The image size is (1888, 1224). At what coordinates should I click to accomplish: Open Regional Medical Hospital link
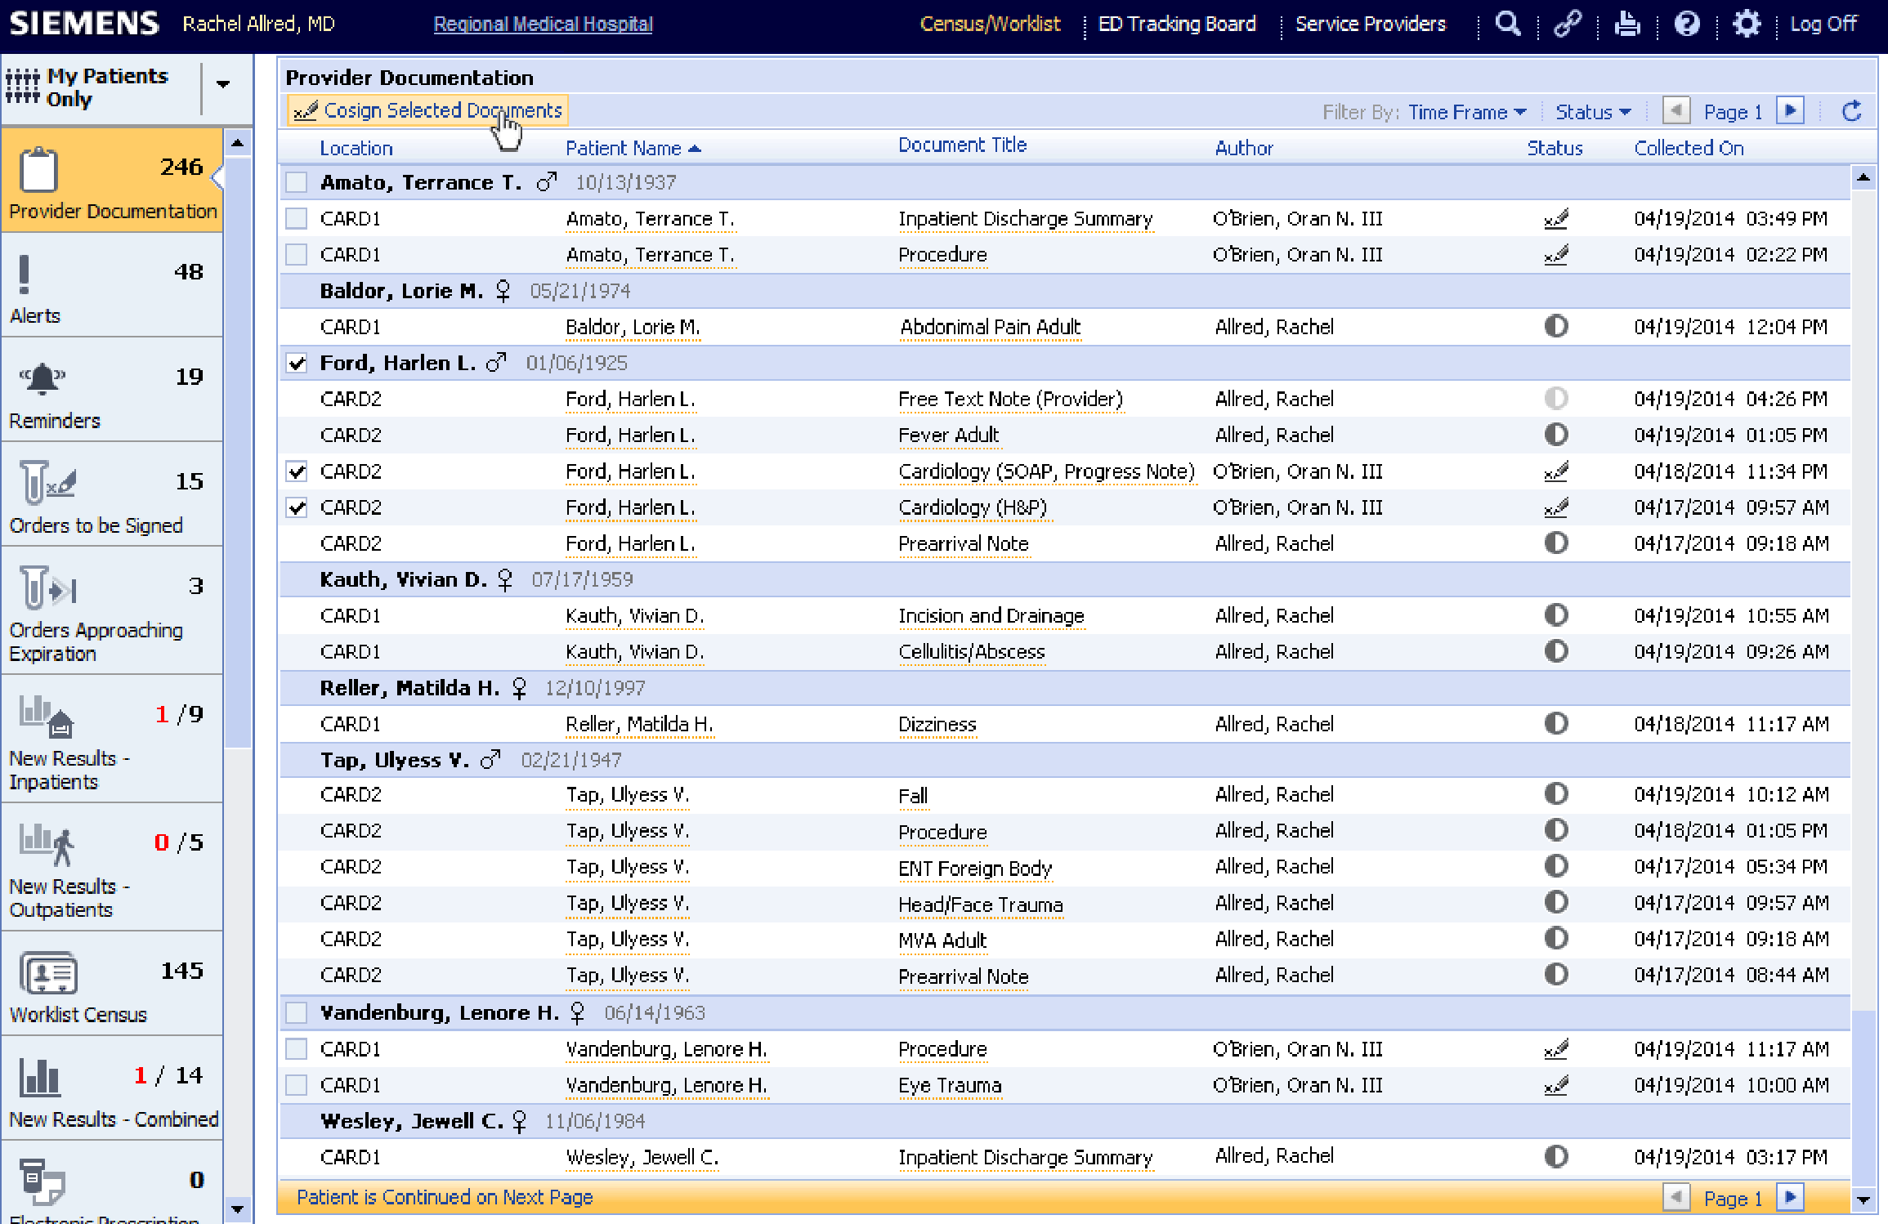pos(543,24)
